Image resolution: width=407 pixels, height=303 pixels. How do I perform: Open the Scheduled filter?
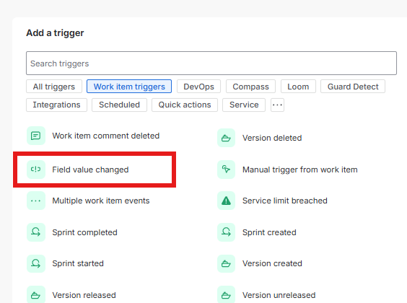pos(119,105)
